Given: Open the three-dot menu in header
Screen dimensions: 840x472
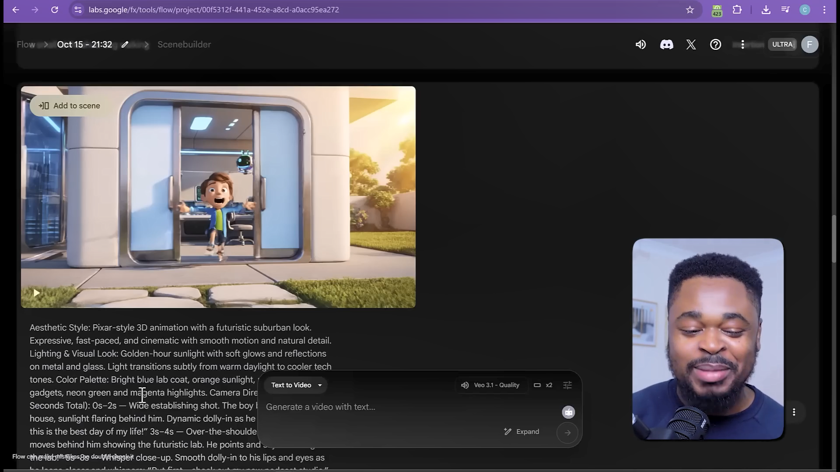Looking at the screenshot, I should (x=742, y=45).
